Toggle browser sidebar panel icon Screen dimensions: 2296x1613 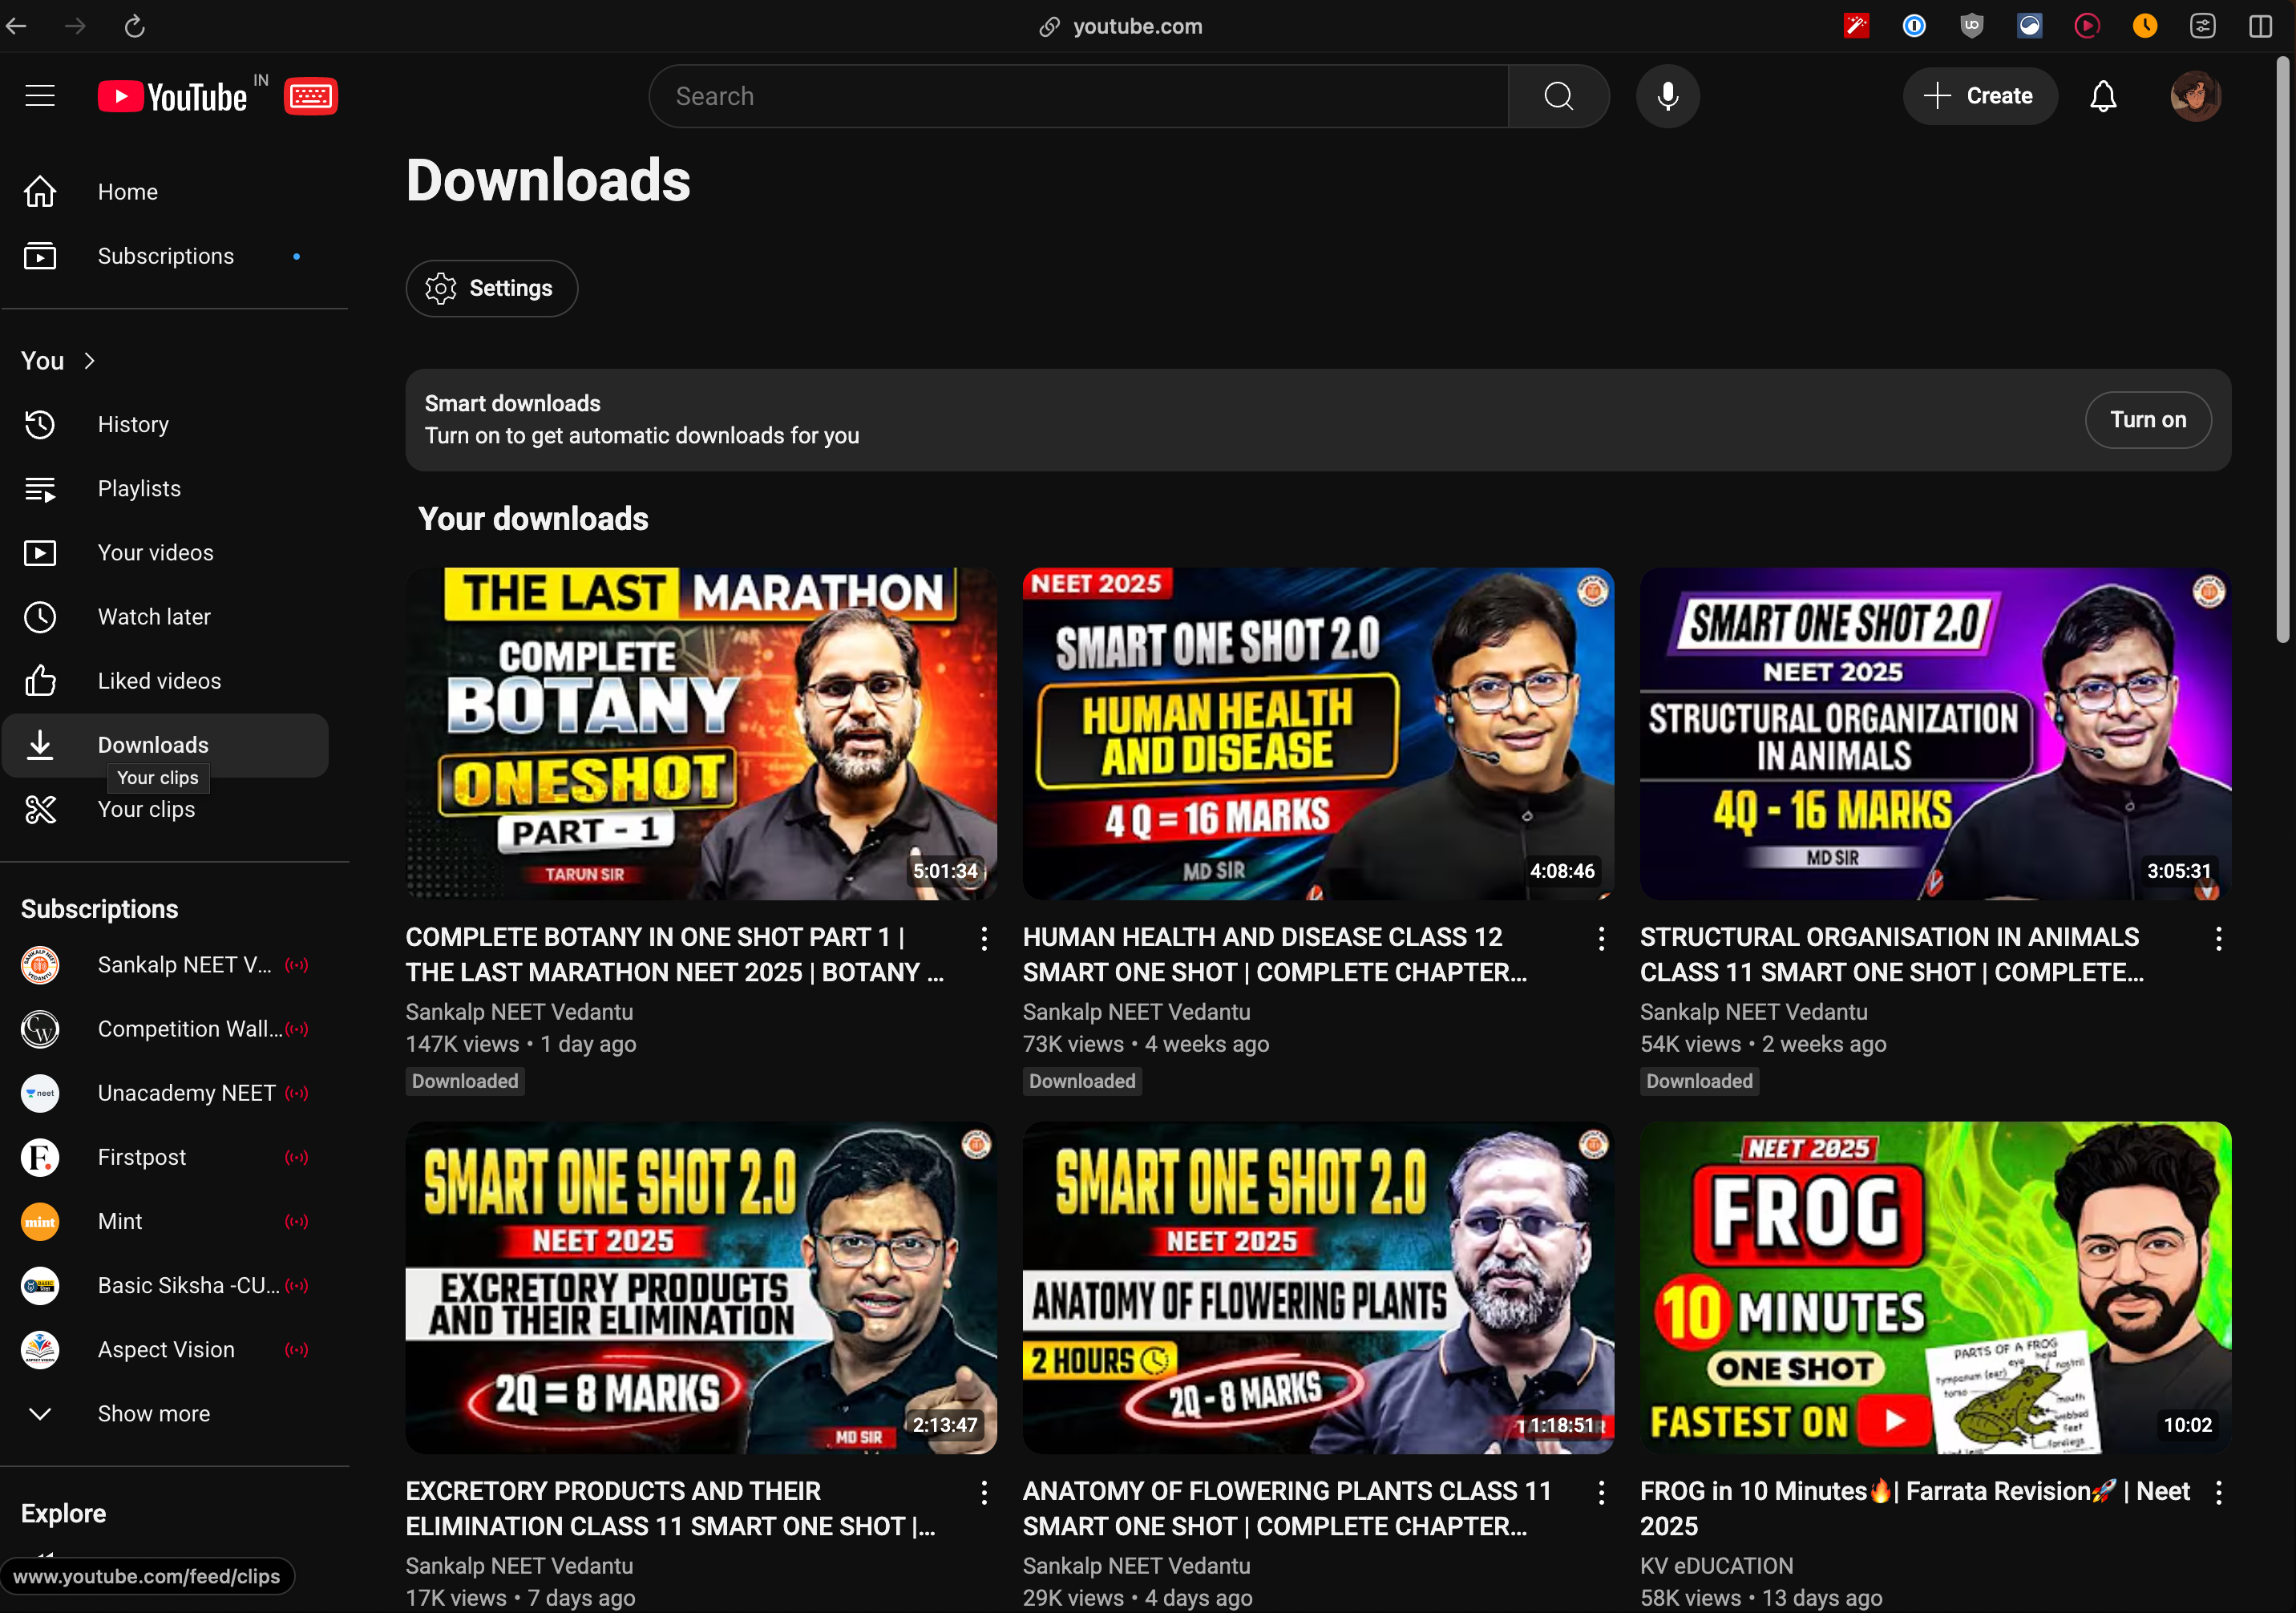click(x=2260, y=26)
